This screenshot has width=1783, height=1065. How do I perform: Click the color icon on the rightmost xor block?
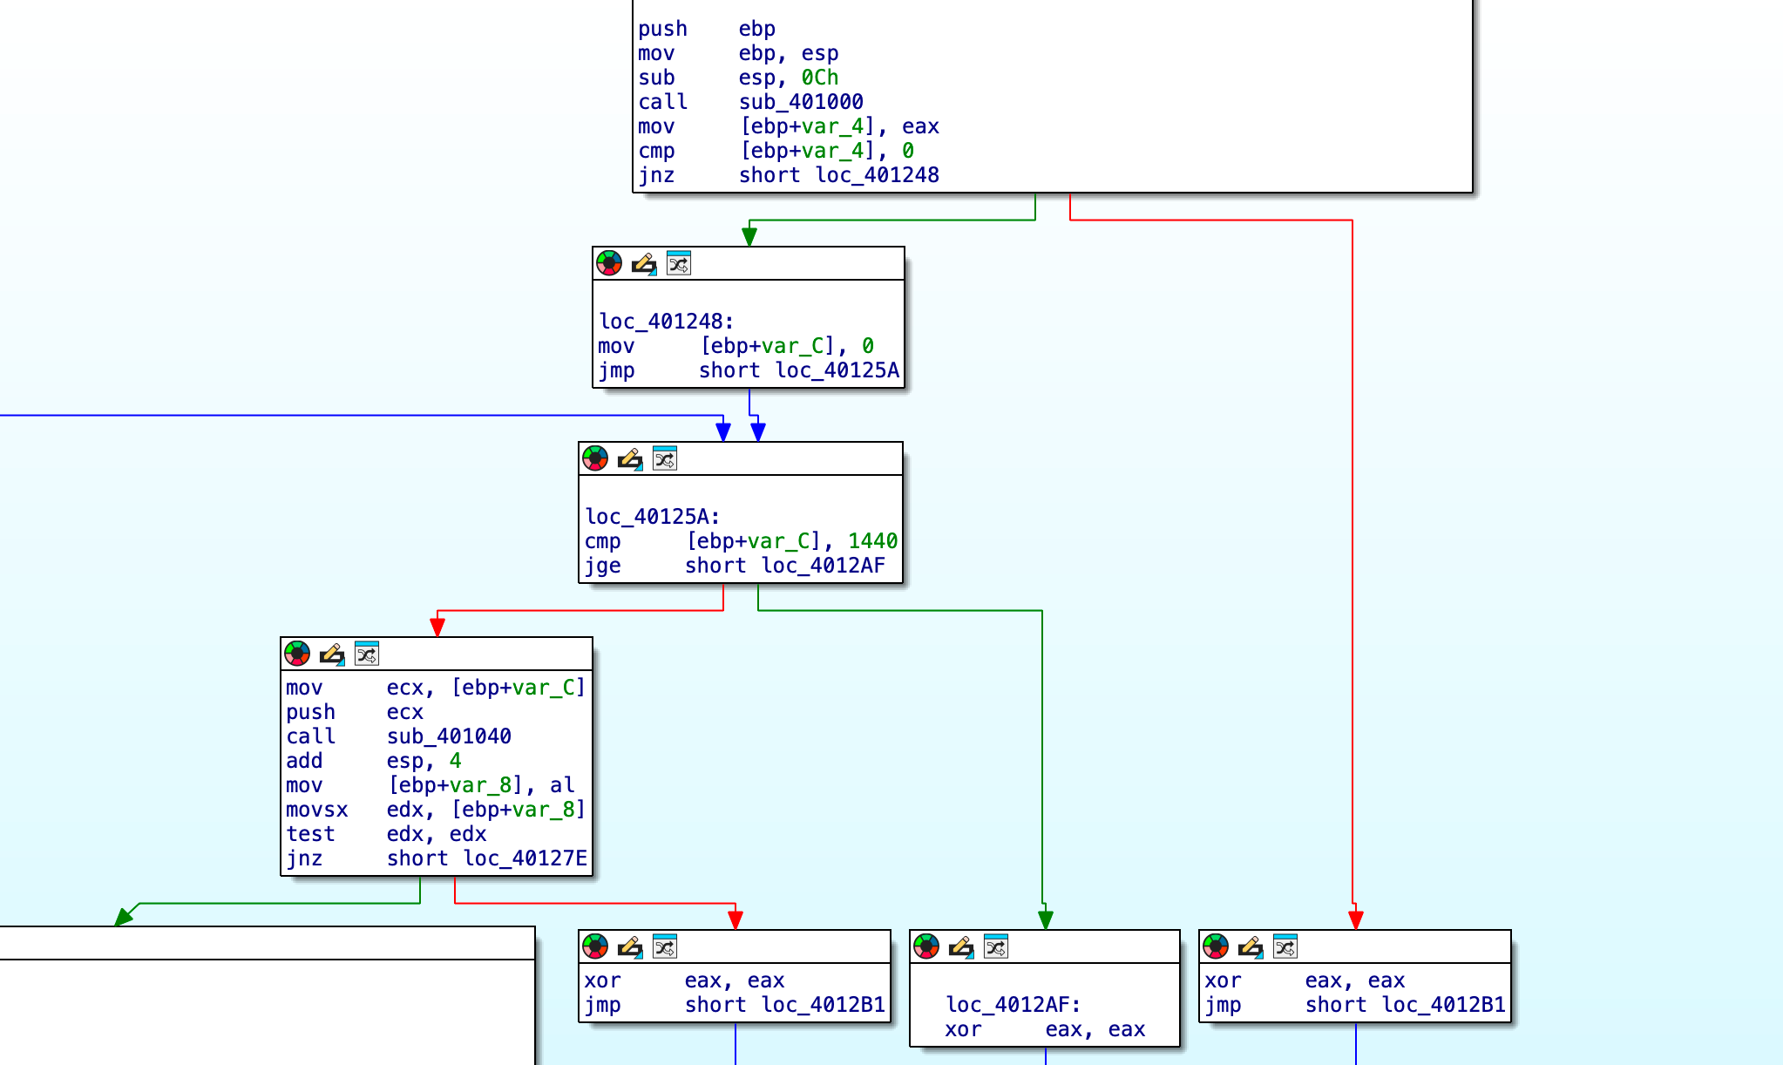[x=1216, y=946]
